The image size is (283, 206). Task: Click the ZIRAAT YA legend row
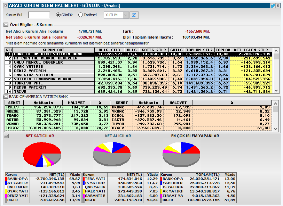198,196
